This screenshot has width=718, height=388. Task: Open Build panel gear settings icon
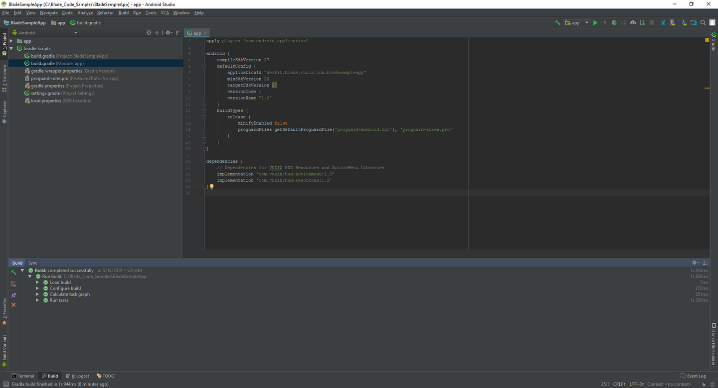[695, 263]
